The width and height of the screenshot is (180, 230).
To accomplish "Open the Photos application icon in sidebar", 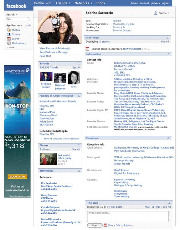I will (9, 30).
